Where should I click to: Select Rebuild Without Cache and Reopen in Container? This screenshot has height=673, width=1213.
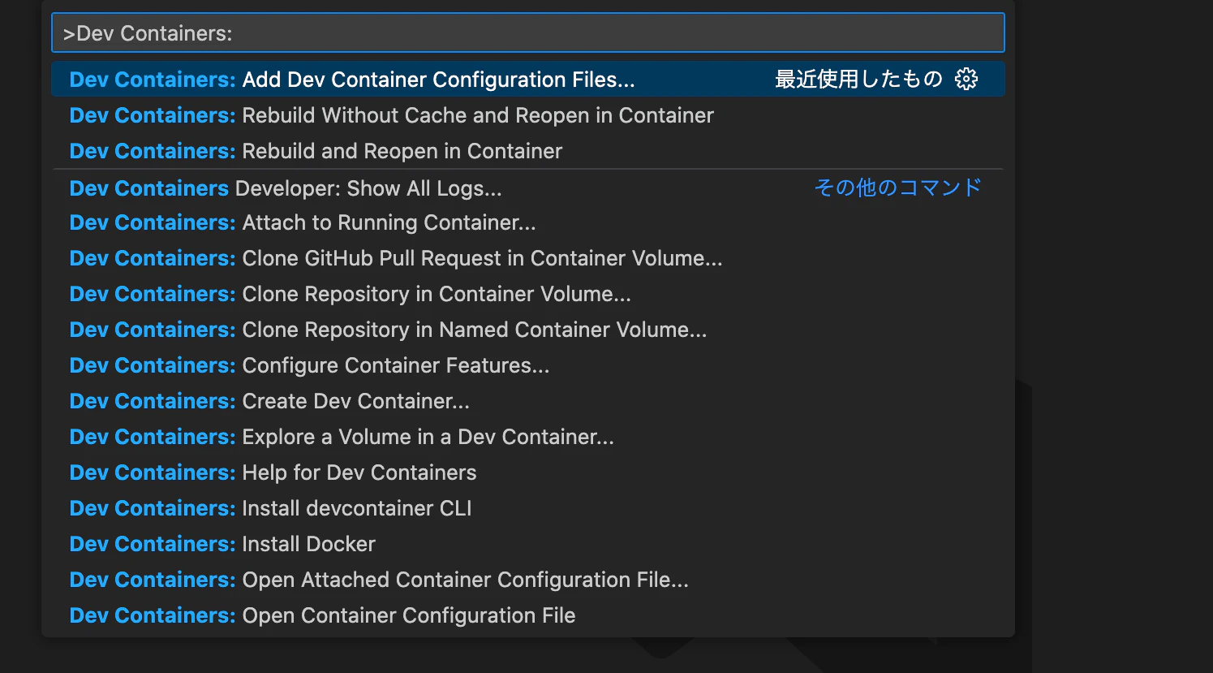click(x=528, y=115)
